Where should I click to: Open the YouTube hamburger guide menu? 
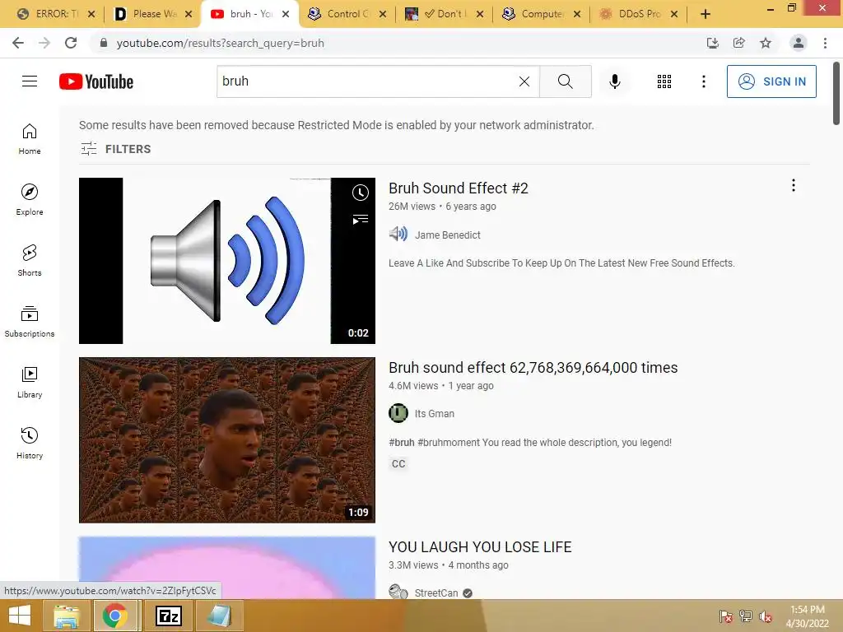point(30,81)
